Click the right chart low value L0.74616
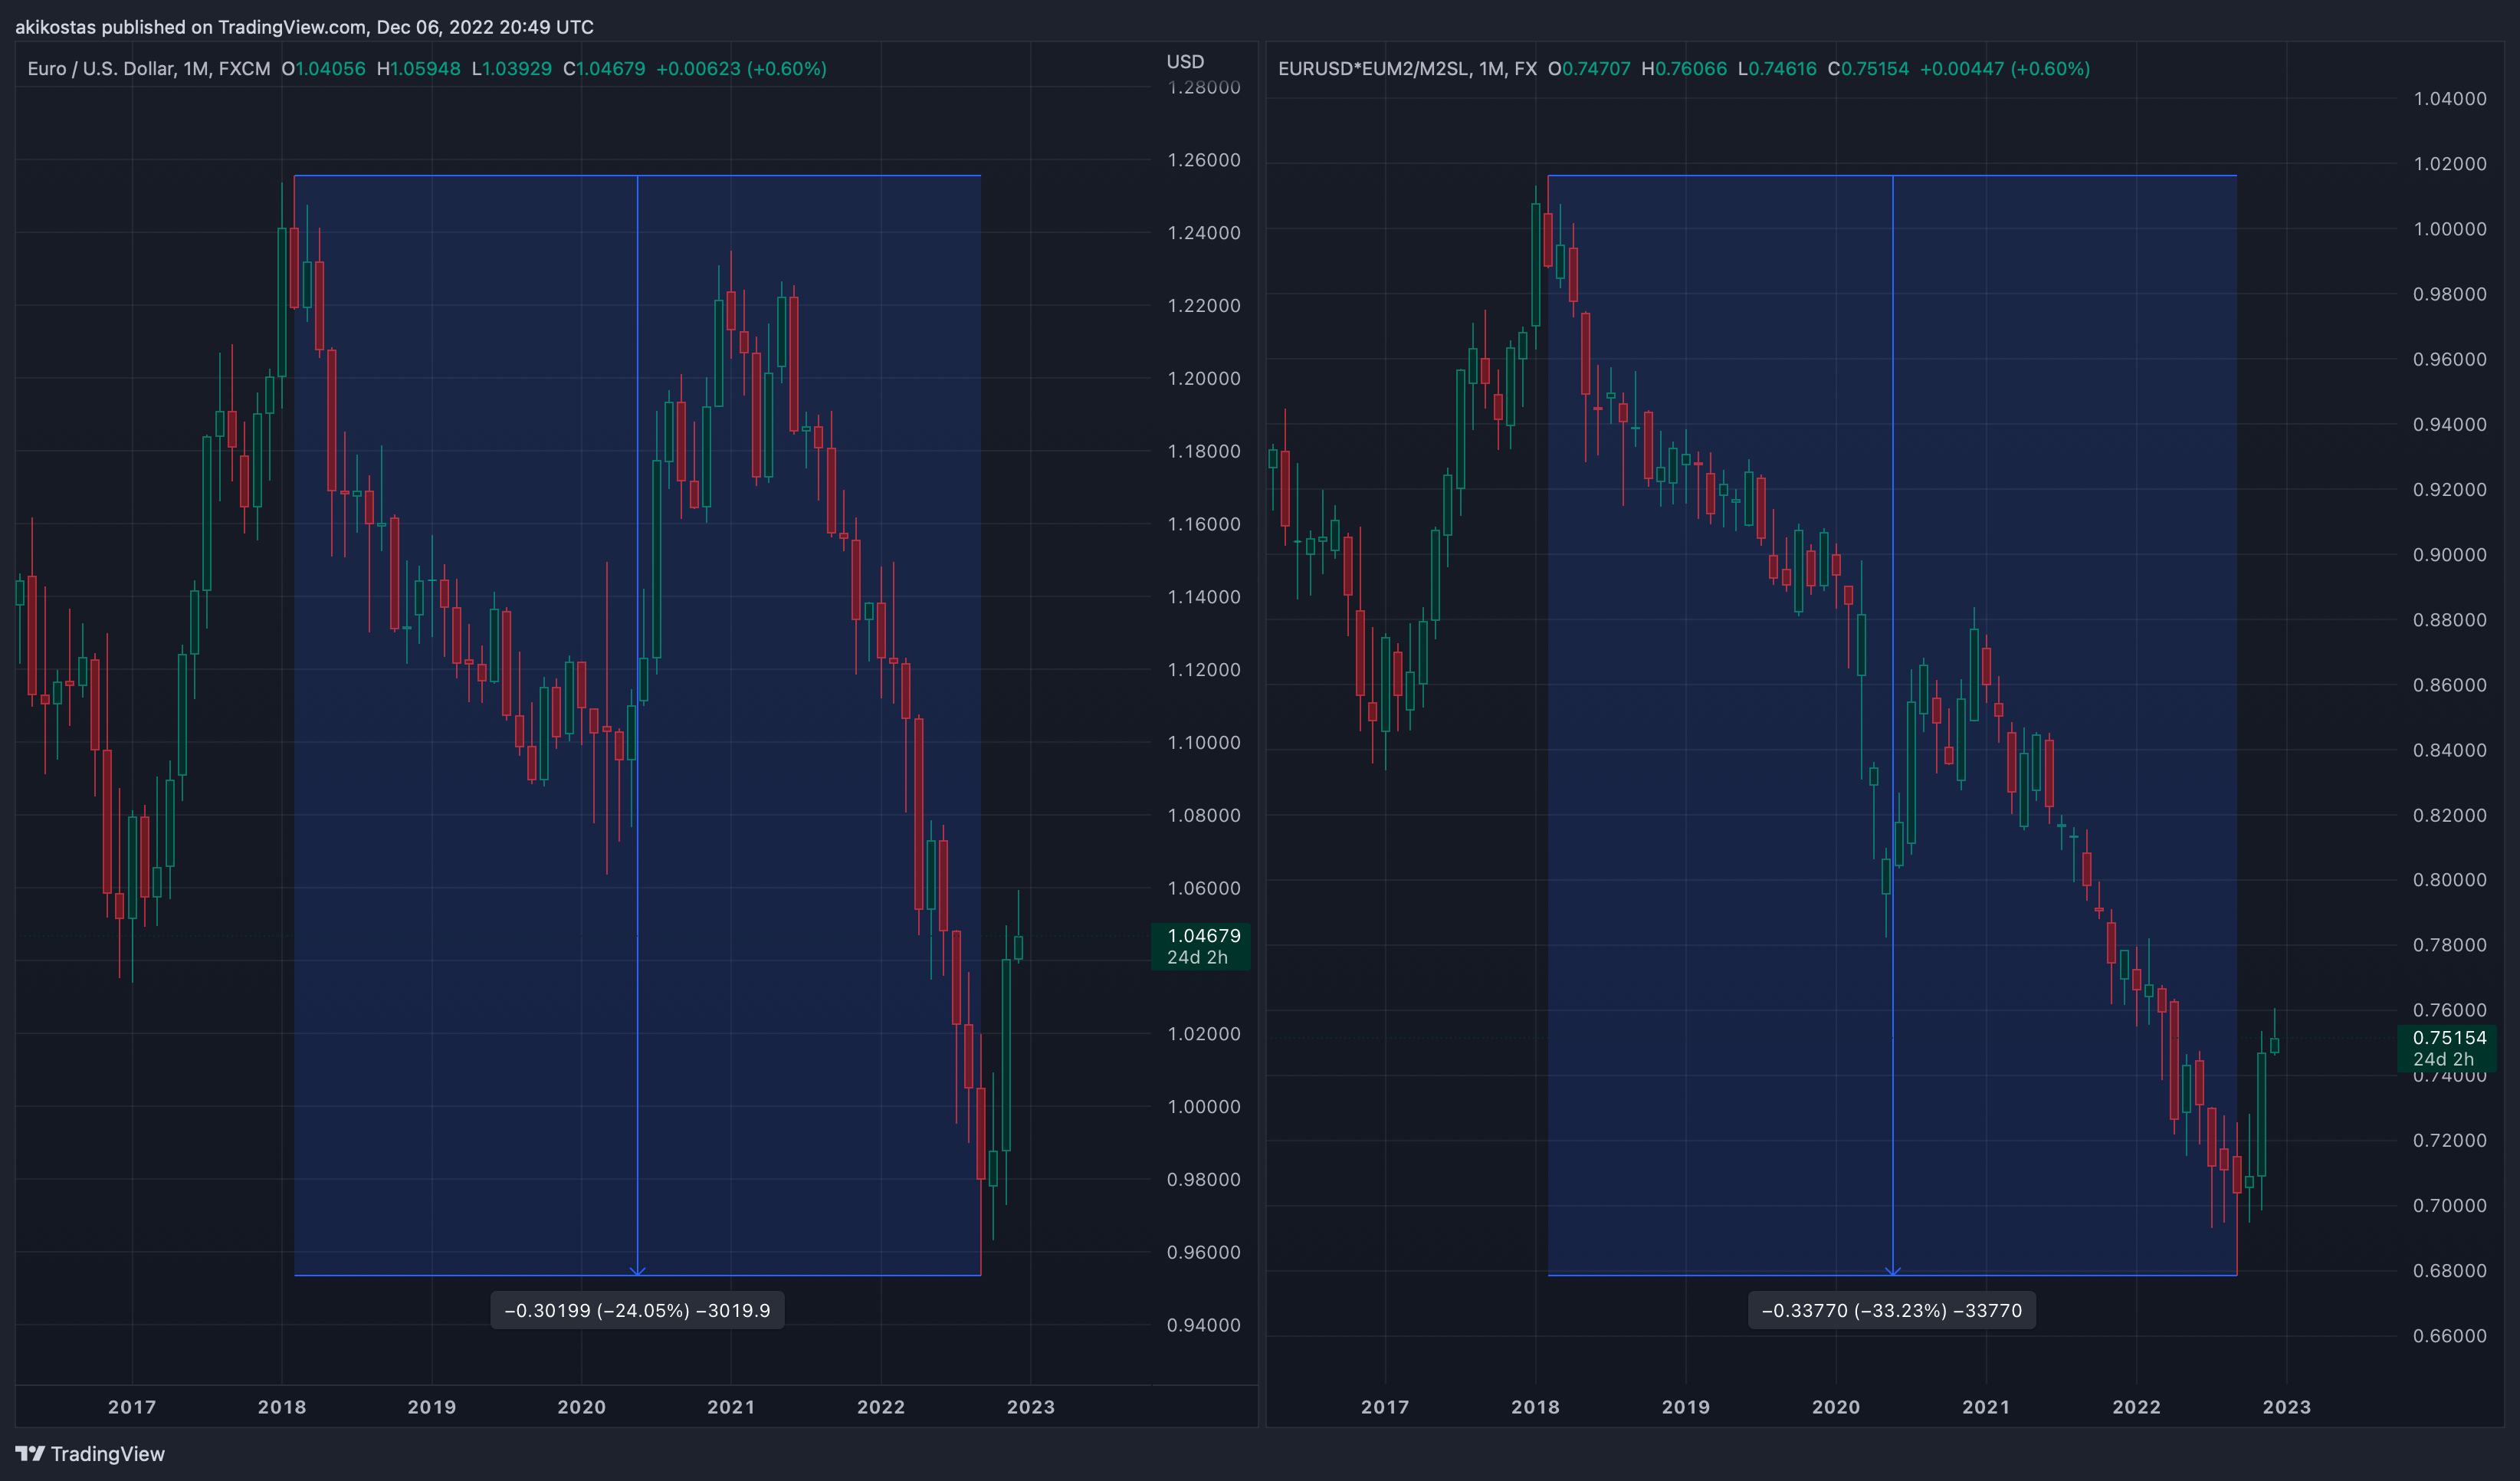The width and height of the screenshot is (2520, 1481). point(1777,69)
